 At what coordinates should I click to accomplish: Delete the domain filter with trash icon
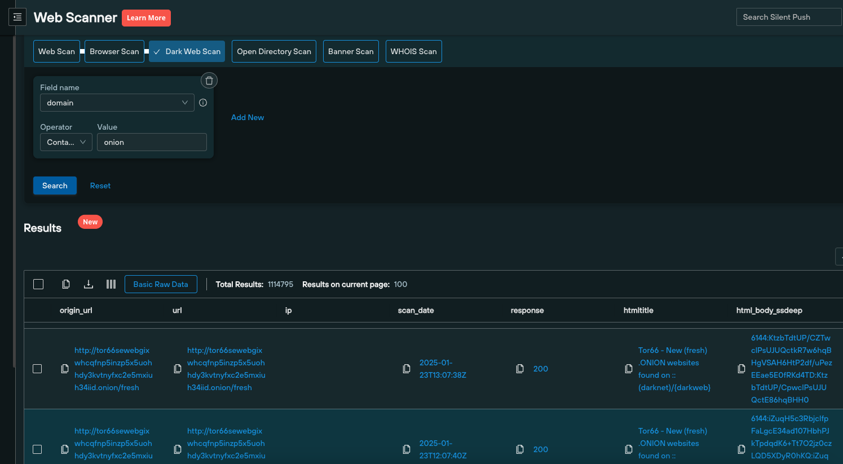pyautogui.click(x=209, y=81)
